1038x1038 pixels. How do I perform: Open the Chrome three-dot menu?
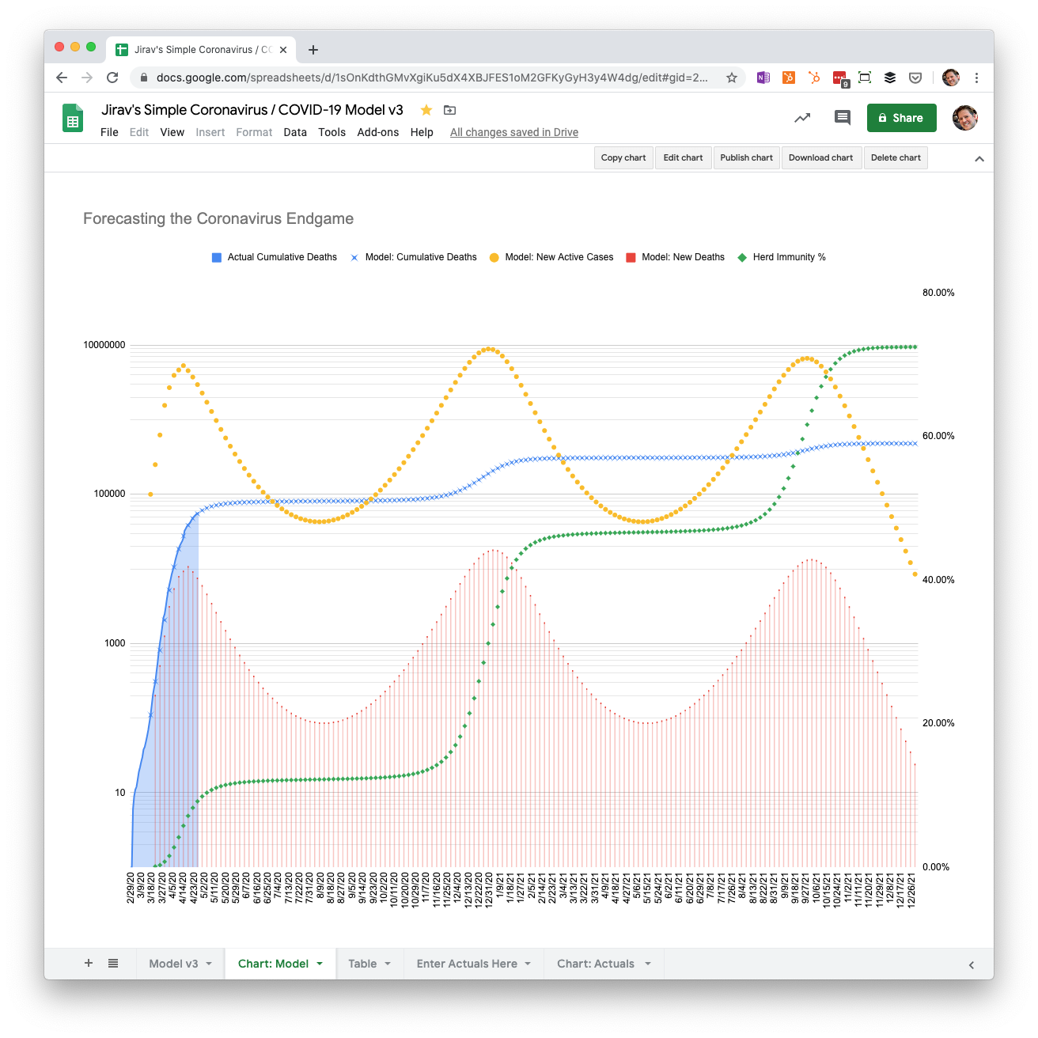pos(976,78)
